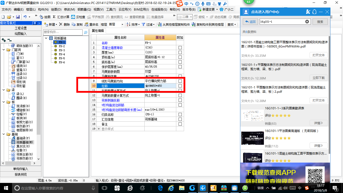Open the 钢筋量(Q) menu
Viewport: 343px width, 193px height.
(84, 10)
